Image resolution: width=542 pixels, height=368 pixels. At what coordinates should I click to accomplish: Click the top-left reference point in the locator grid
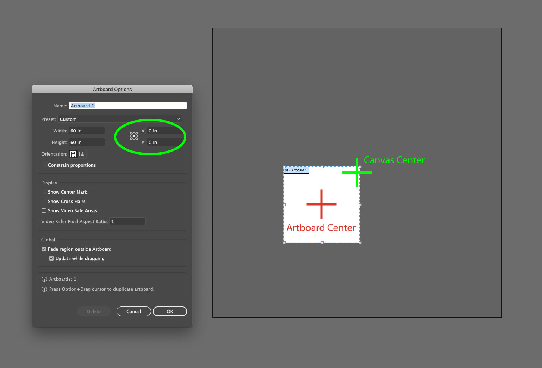pos(131,134)
